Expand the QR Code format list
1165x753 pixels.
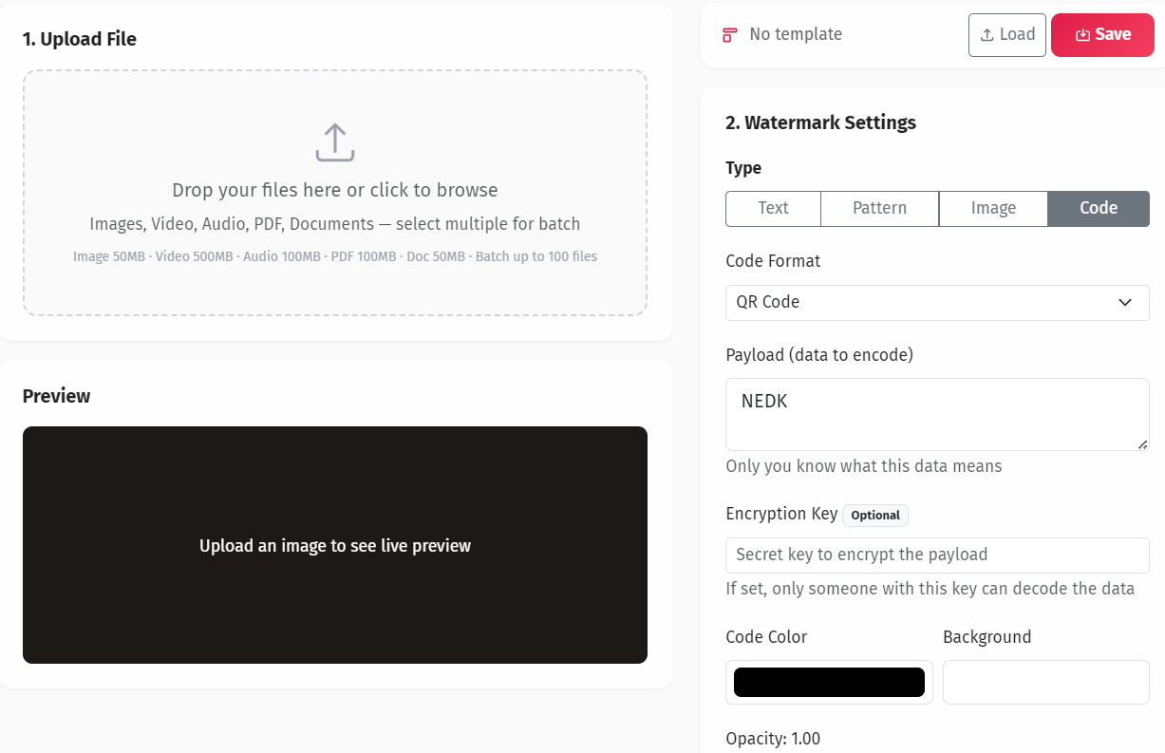(937, 302)
